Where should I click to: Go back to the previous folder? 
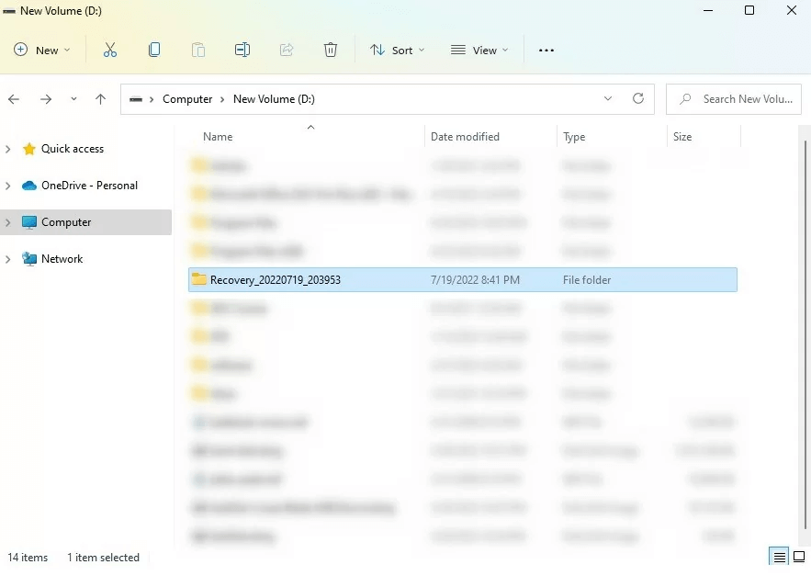(x=14, y=98)
